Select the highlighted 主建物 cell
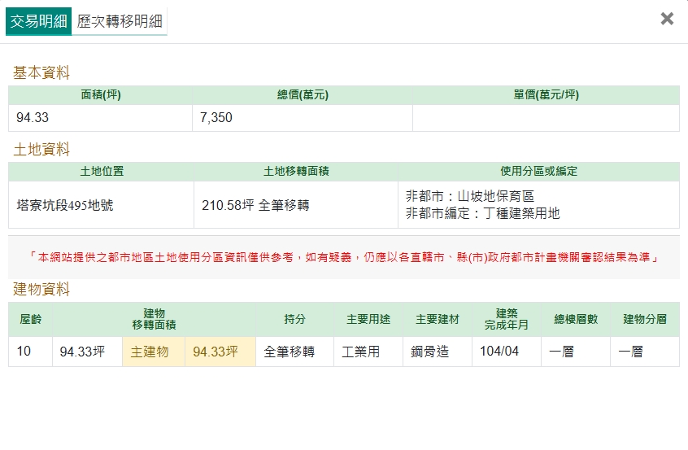This screenshot has width=688, height=450. [150, 352]
